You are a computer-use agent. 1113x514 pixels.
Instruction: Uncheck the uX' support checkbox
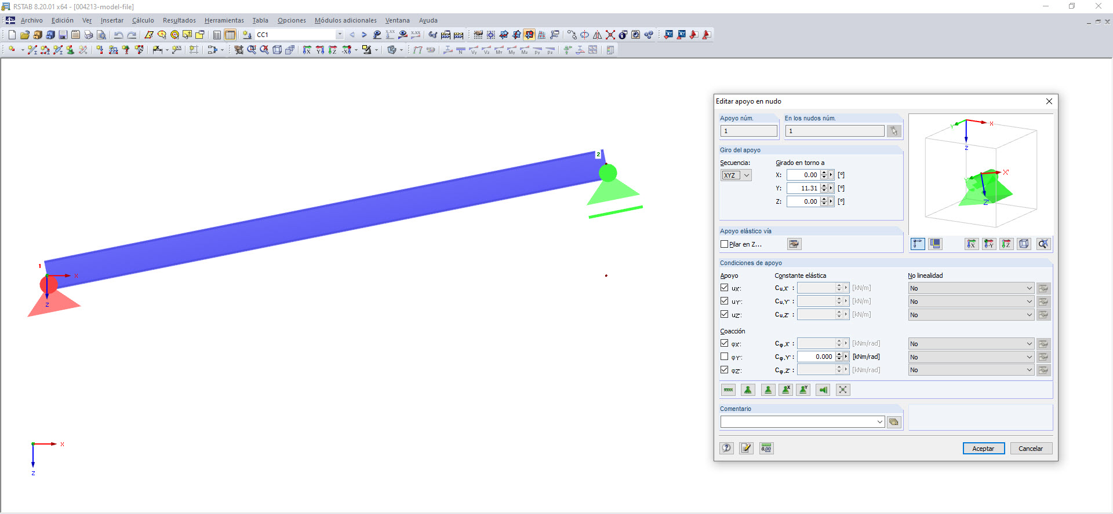click(724, 288)
